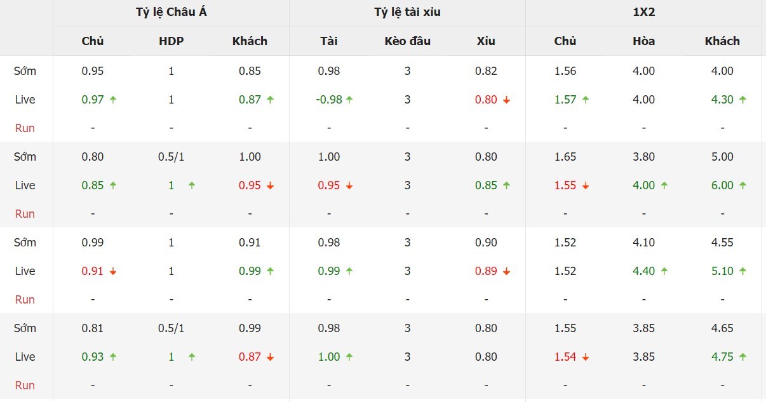Select the Tỷ lệ Châu Á header
The height and width of the screenshot is (402, 766).
pyautogui.click(x=171, y=13)
